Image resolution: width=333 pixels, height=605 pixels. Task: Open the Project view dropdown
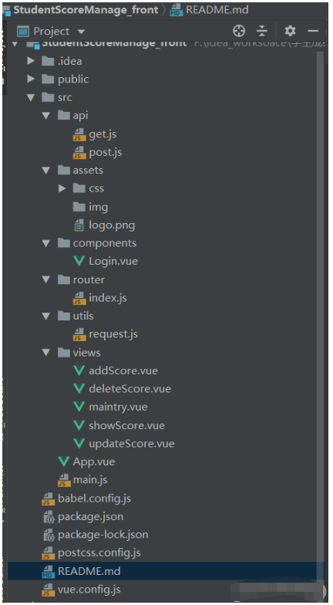click(x=81, y=31)
